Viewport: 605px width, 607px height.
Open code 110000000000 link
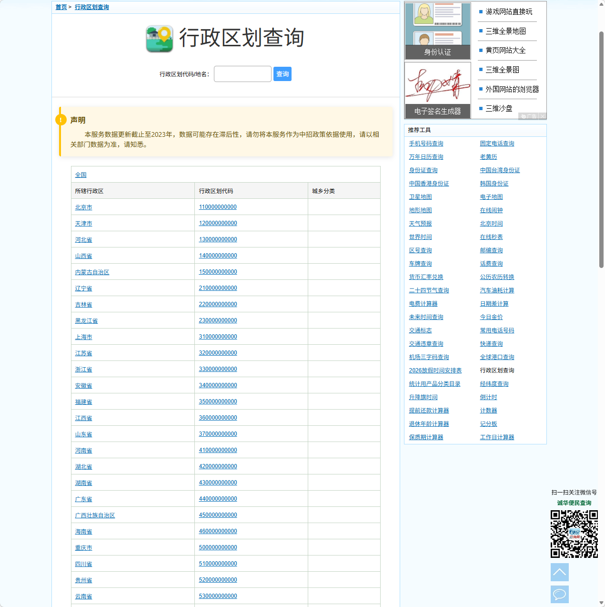pos(218,207)
